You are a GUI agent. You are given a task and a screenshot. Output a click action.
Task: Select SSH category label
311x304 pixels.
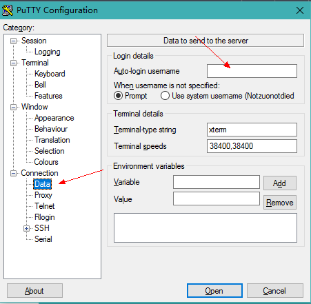click(42, 228)
